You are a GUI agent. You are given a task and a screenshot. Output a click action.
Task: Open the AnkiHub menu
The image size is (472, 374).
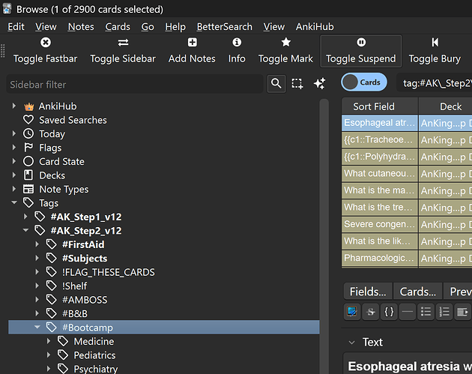(315, 26)
